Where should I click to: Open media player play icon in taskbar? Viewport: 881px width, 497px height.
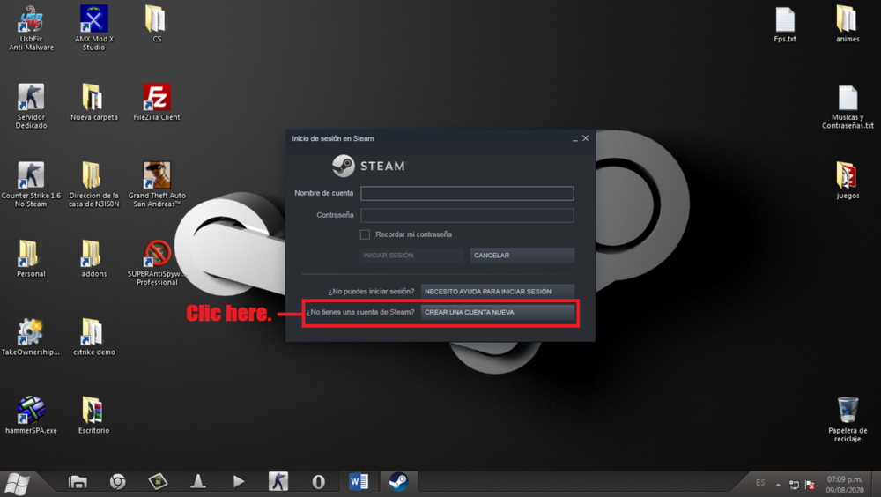239,481
